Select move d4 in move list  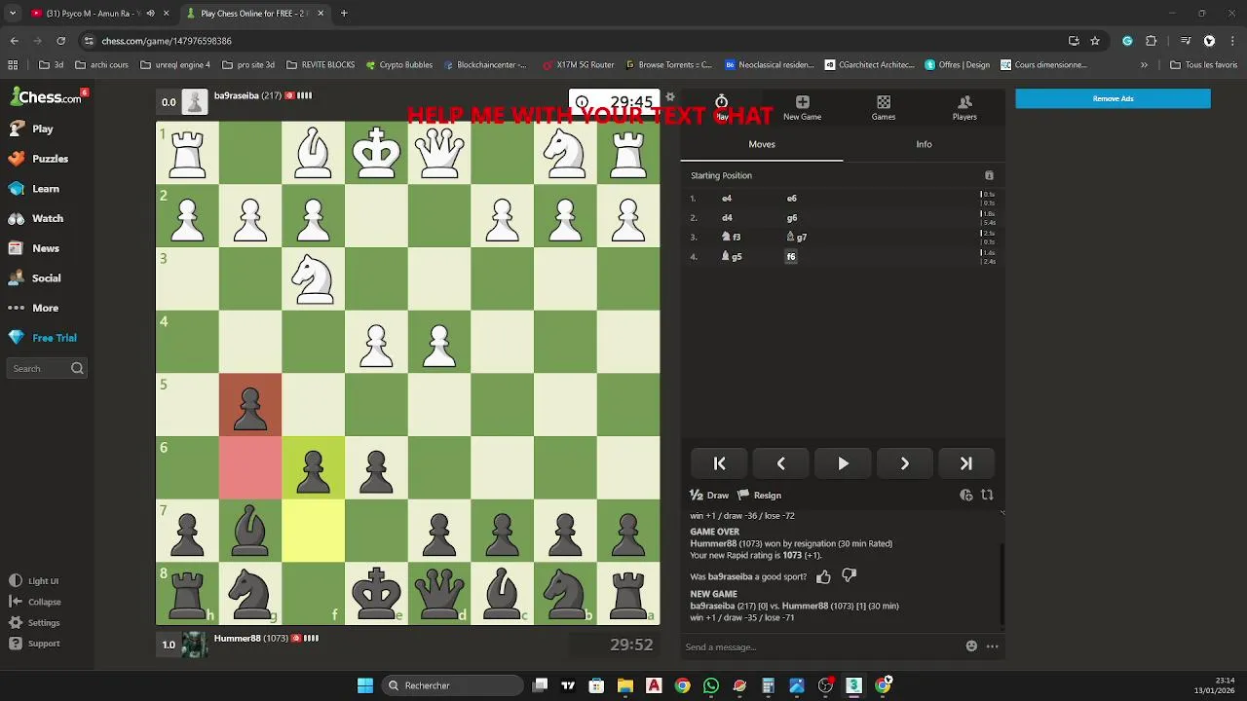click(x=727, y=218)
